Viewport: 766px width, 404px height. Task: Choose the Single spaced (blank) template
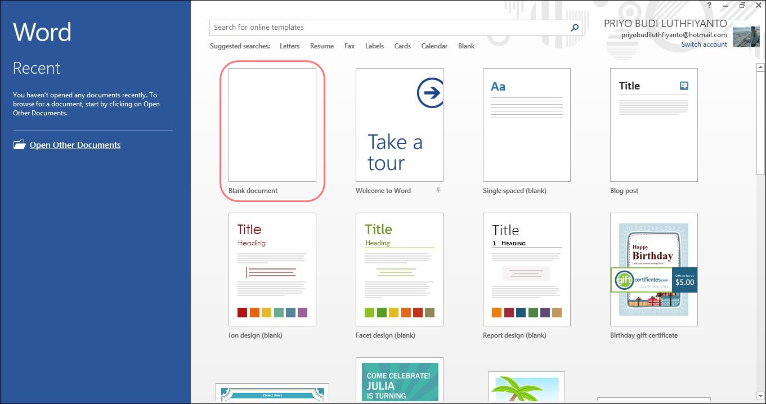(x=527, y=125)
